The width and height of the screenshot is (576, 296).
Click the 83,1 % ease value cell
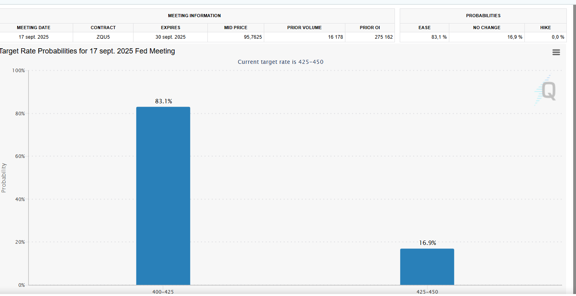point(425,37)
